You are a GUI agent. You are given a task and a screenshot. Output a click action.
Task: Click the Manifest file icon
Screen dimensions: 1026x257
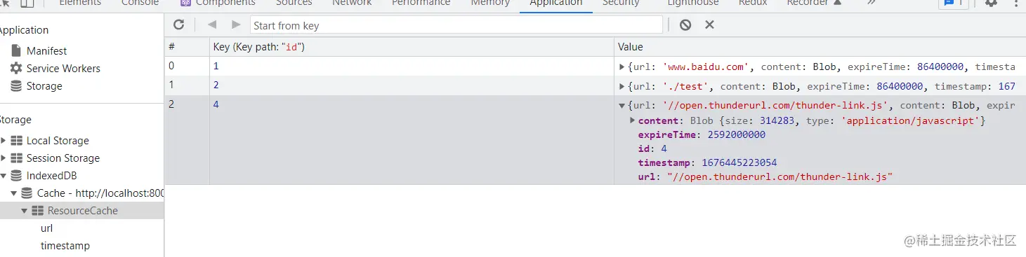point(15,50)
